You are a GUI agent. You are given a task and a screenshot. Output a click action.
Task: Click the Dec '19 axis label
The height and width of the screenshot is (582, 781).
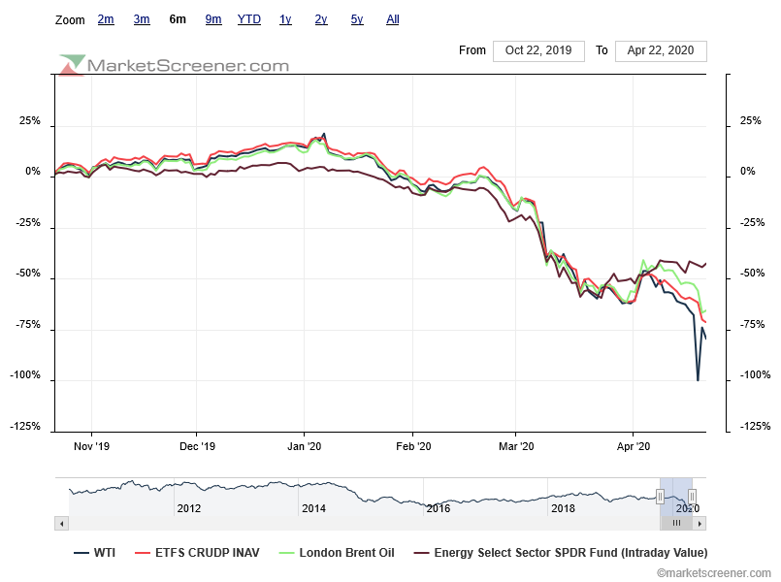tap(197, 446)
